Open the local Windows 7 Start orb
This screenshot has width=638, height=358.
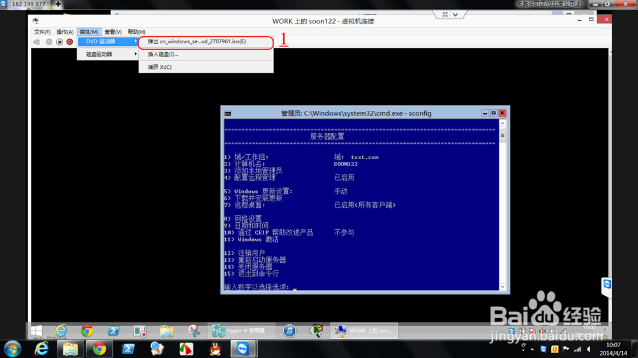13,349
